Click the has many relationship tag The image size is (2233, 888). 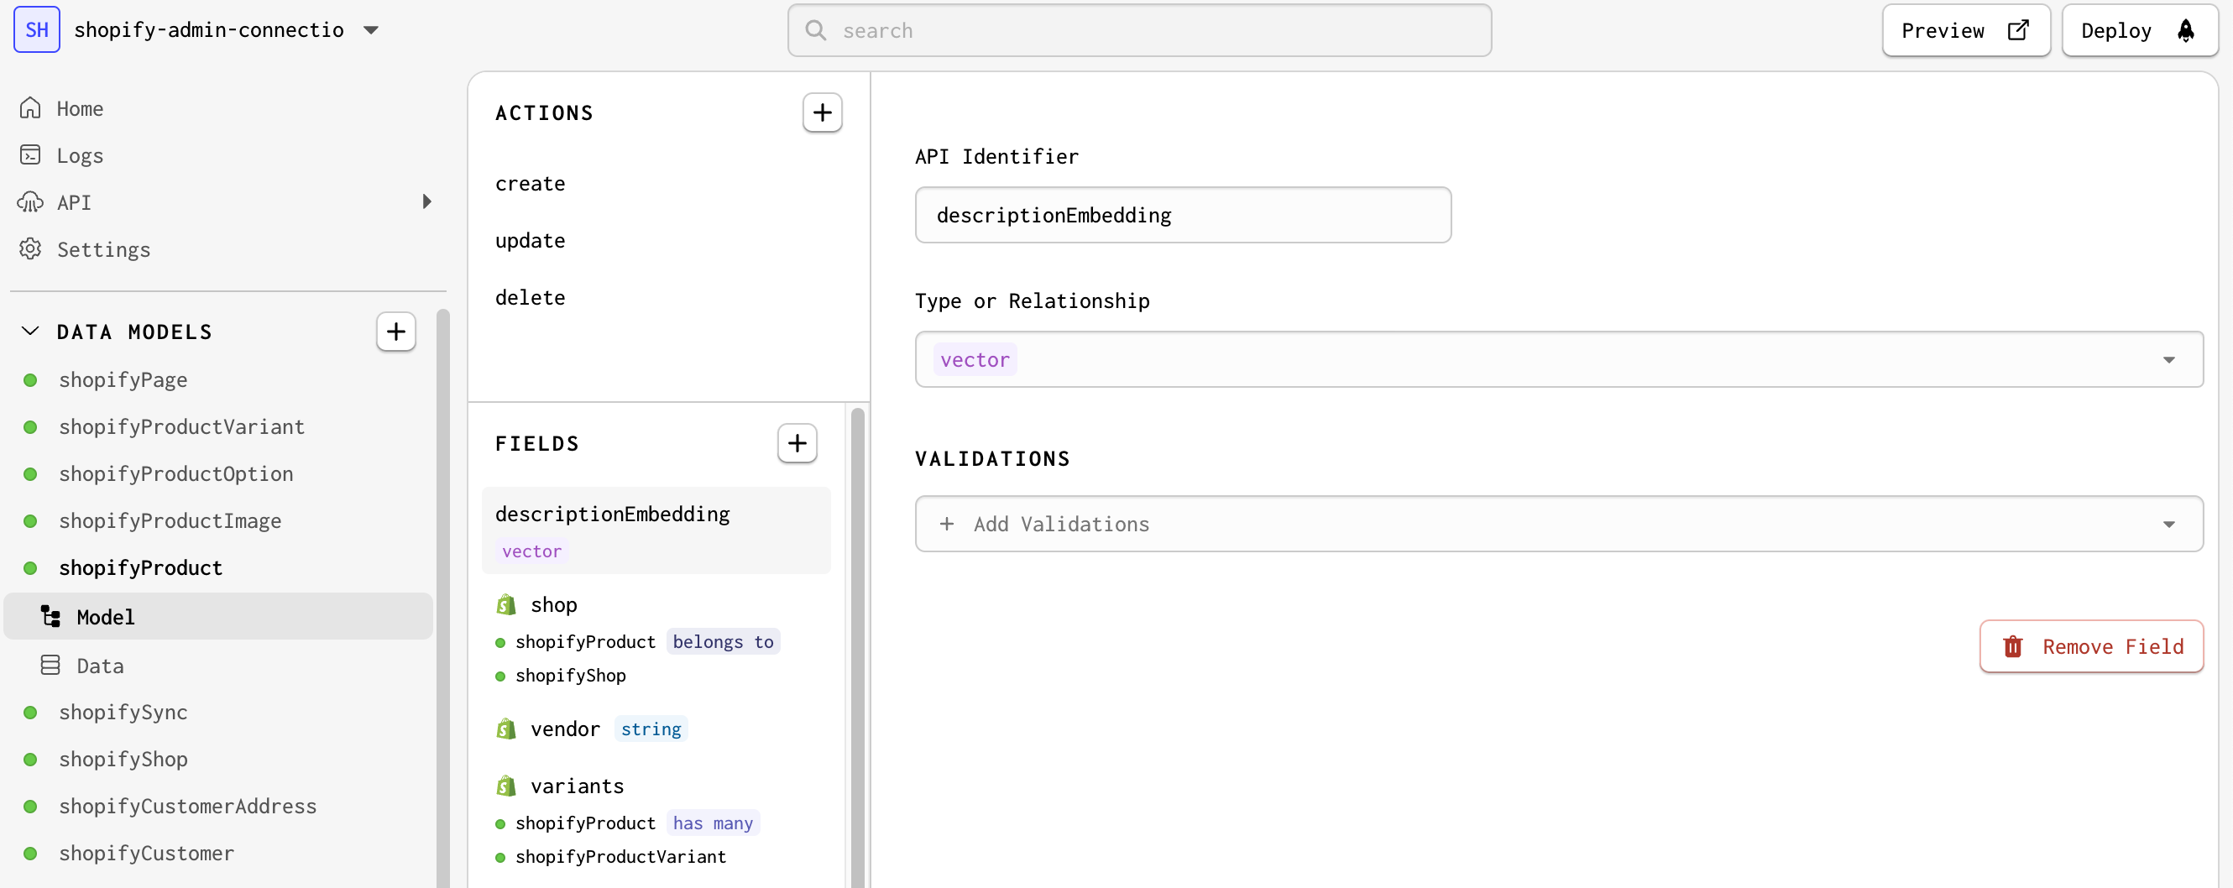[x=713, y=823]
